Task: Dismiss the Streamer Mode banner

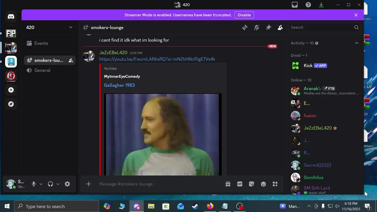Action: pos(356,15)
